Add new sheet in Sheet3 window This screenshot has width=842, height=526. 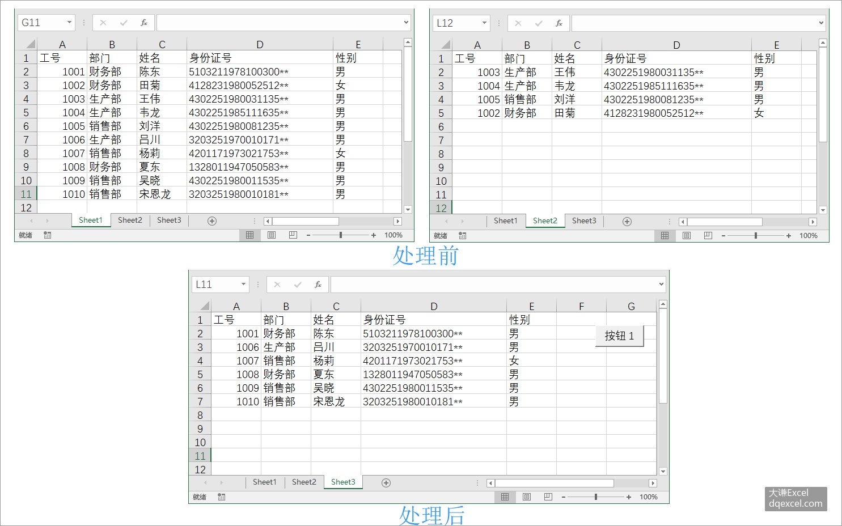(x=386, y=483)
